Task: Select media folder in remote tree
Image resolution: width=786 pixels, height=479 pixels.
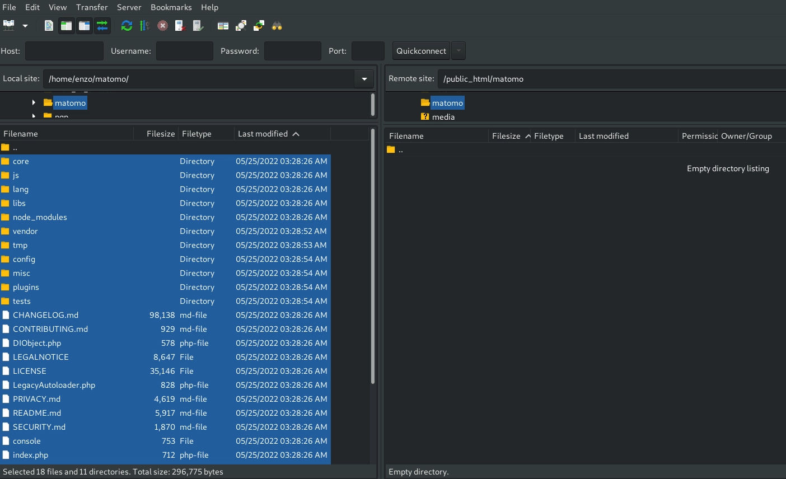Action: pos(443,117)
